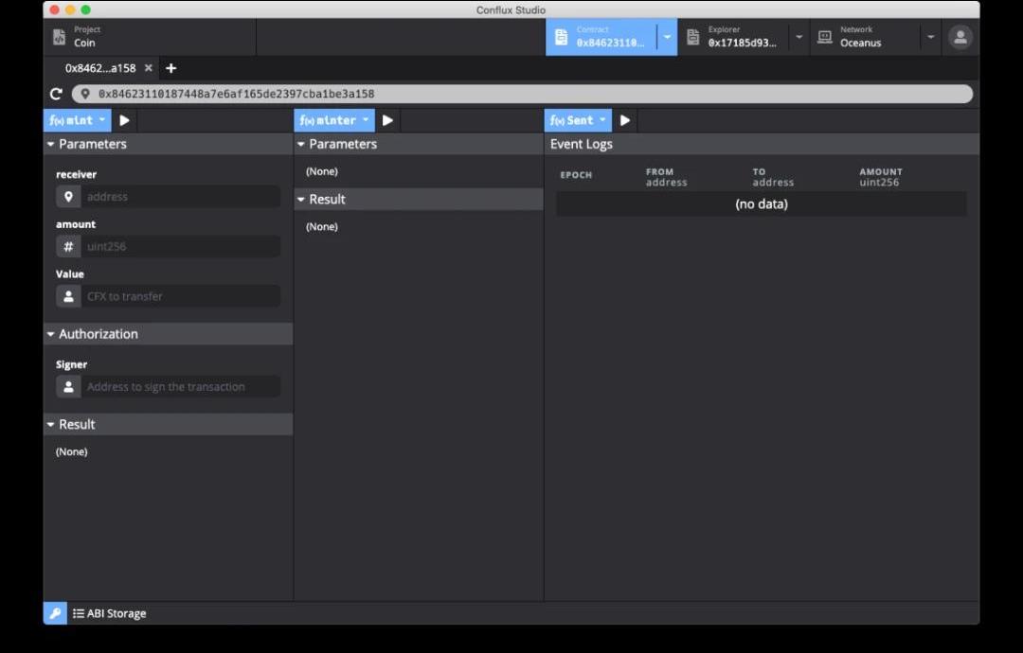Screen dimensions: 1023x653
Task: Execute the minter function play button
Action: [x=387, y=120]
